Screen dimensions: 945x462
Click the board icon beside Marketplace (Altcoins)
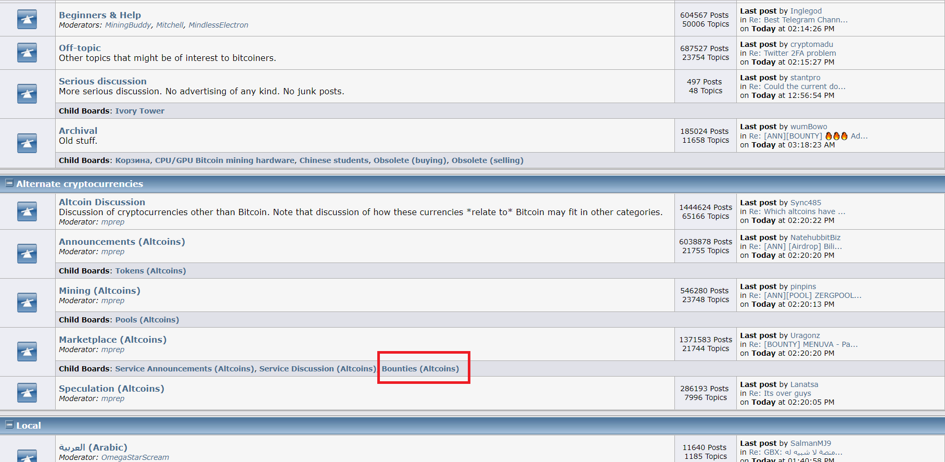click(x=27, y=352)
